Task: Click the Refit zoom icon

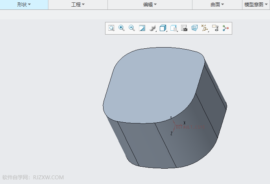Action: click(x=111, y=28)
